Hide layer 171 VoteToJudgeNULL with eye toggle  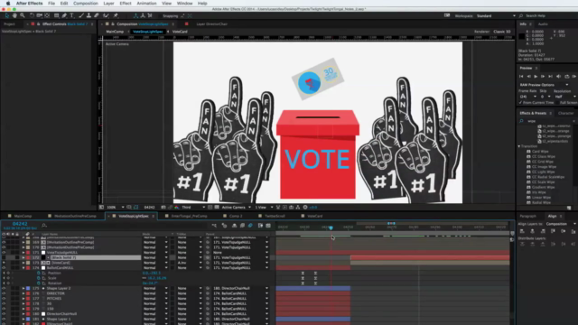(4, 253)
